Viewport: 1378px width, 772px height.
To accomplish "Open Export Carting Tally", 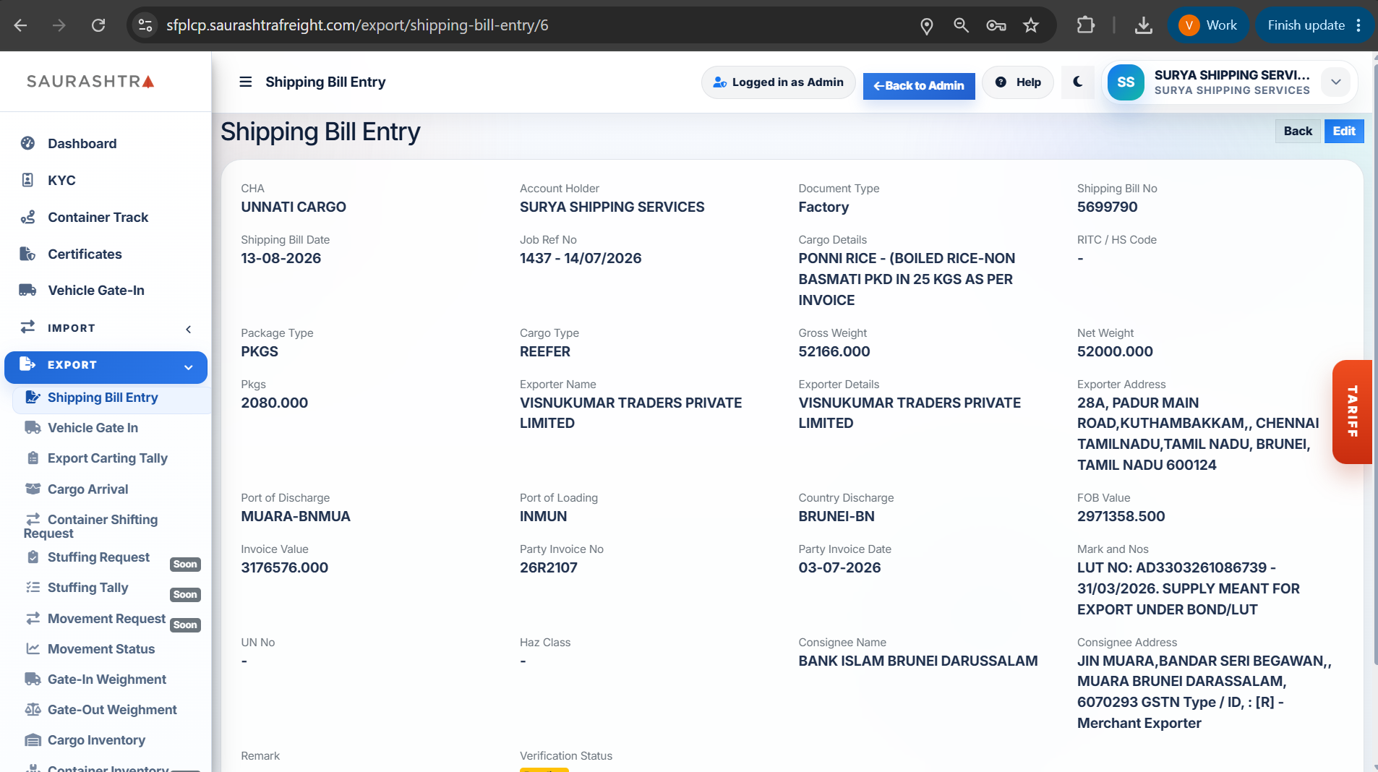I will (x=107, y=458).
